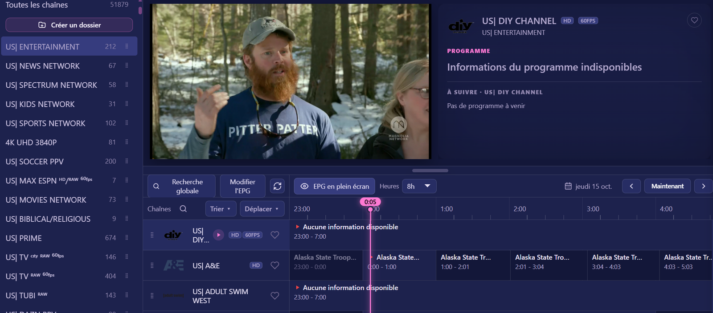
Task: Click the DIY logo in the channel header
Action: [461, 26]
